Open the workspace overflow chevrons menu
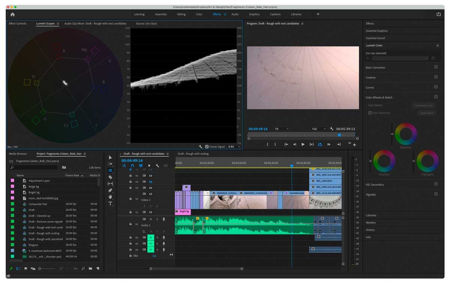The width and height of the screenshot is (450, 285). 318,14
